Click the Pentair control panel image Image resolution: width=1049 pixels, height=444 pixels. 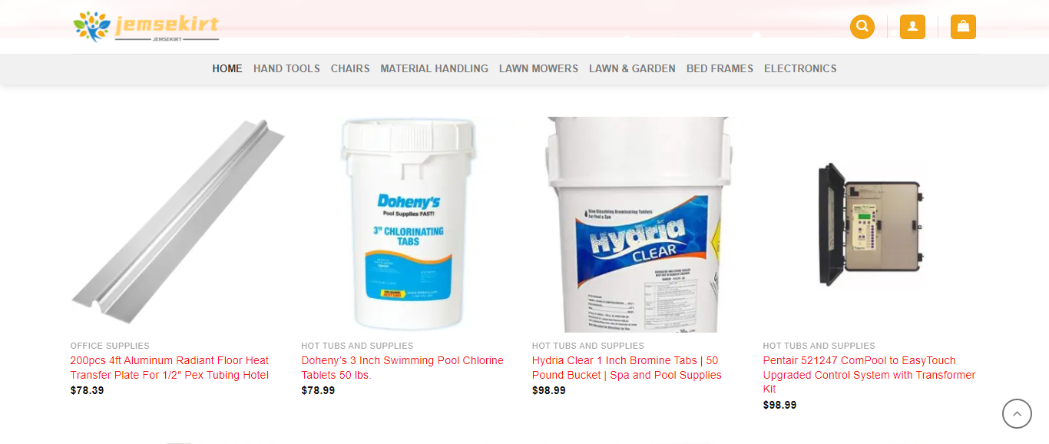coord(870,223)
